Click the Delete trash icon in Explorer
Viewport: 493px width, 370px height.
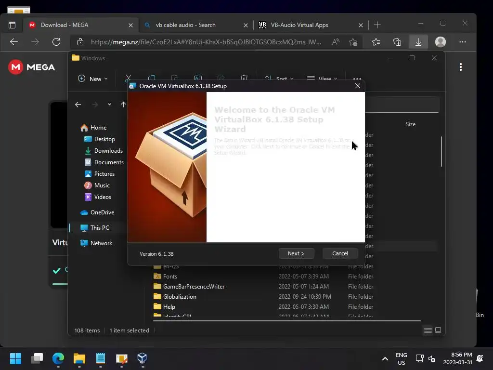pyautogui.click(x=244, y=78)
